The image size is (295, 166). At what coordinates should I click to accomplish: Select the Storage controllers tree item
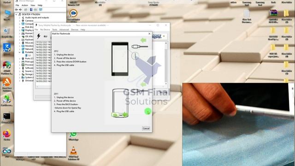tap(29, 74)
